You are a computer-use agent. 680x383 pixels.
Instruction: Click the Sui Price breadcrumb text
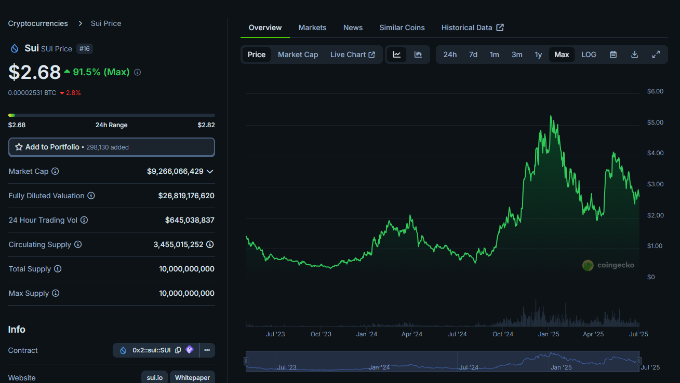tap(106, 23)
